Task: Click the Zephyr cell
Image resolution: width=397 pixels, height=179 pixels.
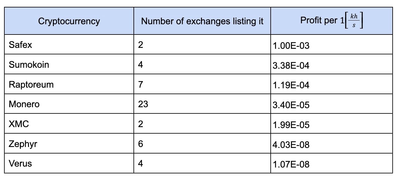Action: pos(24,144)
